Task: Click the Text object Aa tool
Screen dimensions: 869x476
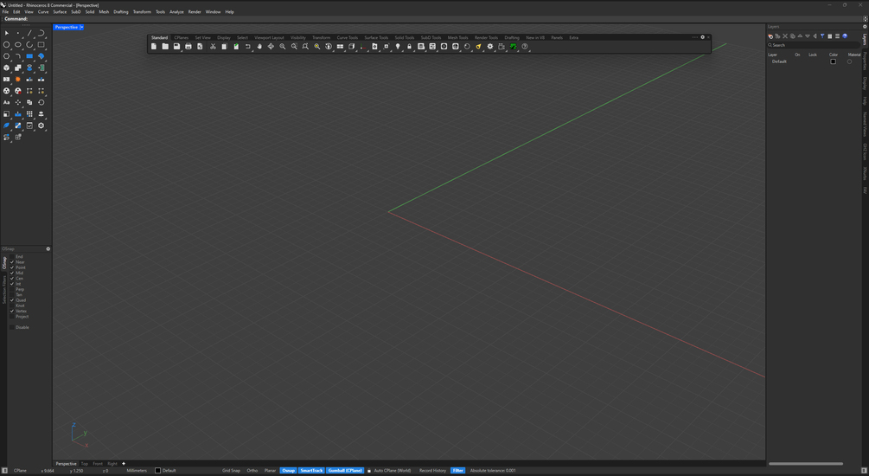Action: coord(7,103)
